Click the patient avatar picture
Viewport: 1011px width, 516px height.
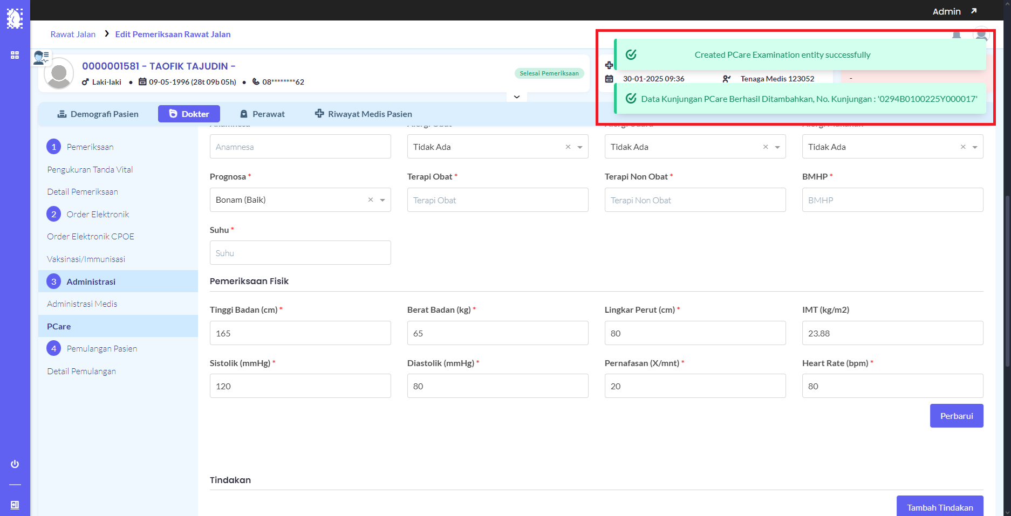click(58, 73)
